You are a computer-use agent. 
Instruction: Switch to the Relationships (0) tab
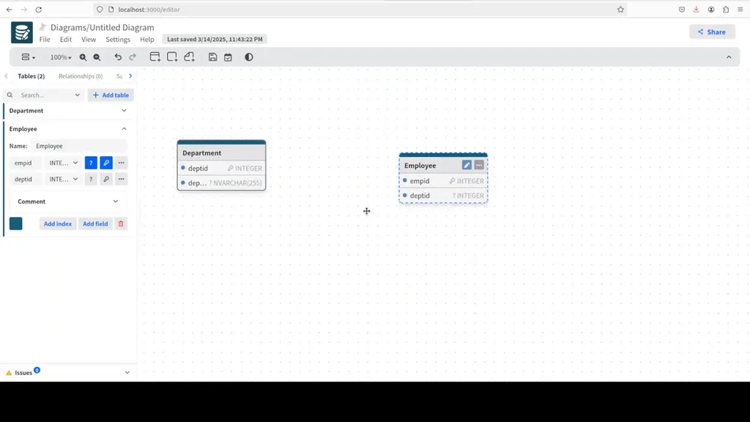(81, 76)
